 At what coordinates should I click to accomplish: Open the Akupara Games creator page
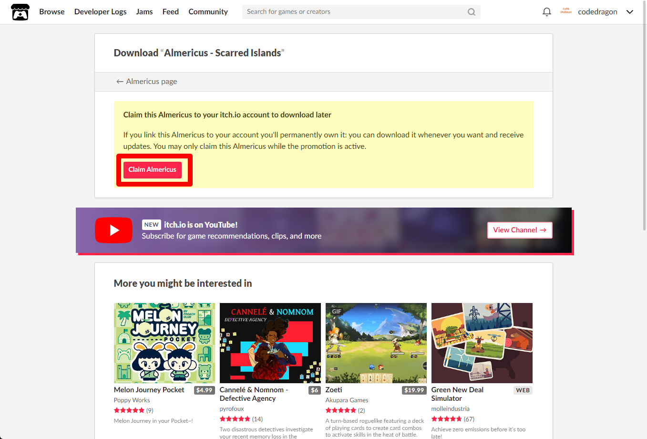pyautogui.click(x=347, y=400)
